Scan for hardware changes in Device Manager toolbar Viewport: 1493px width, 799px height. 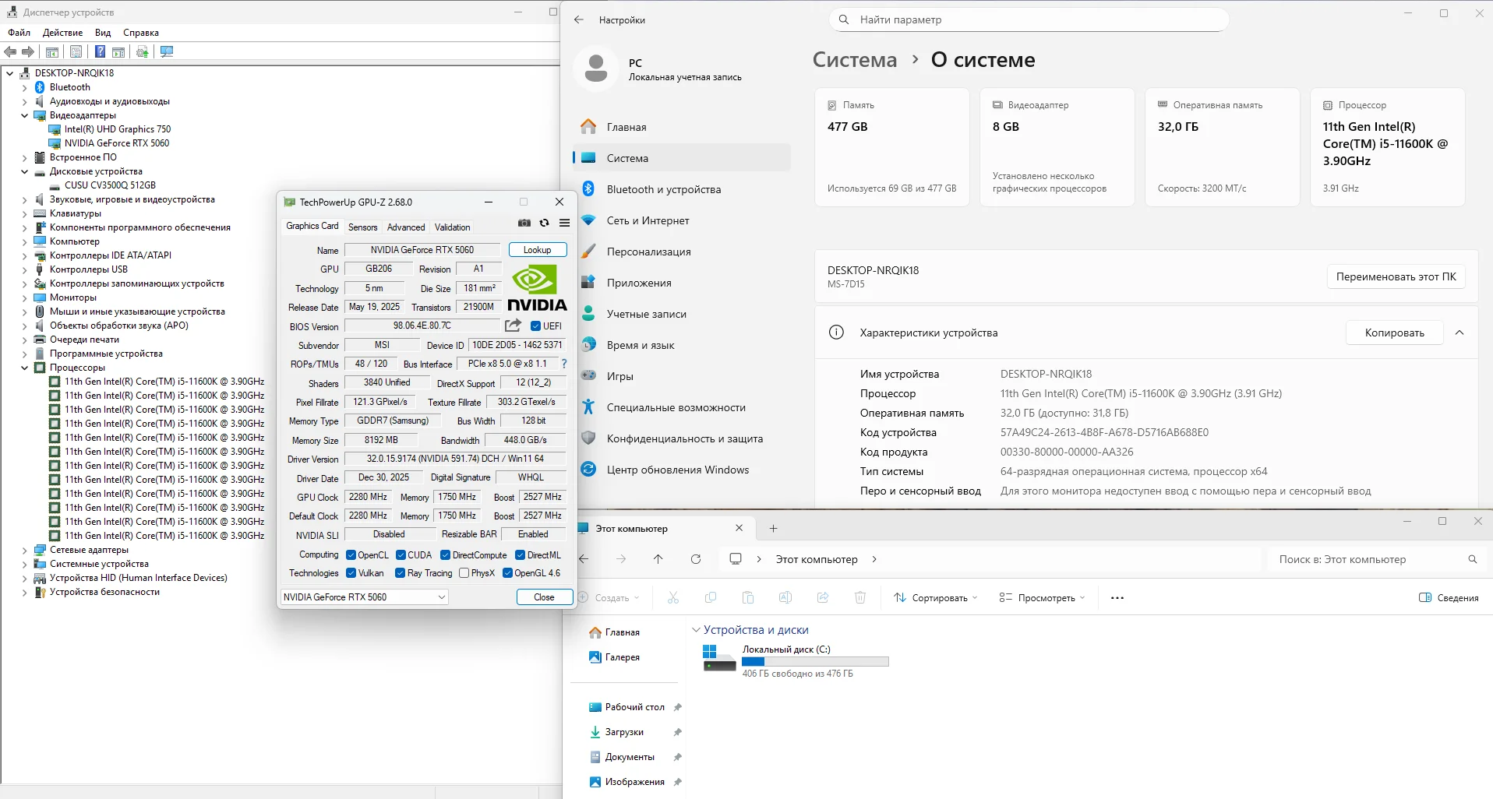(167, 51)
